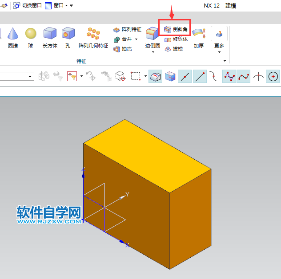
Task: Click the Switch Window (切换窗口) button
Action: pyautogui.click(x=28, y=5)
